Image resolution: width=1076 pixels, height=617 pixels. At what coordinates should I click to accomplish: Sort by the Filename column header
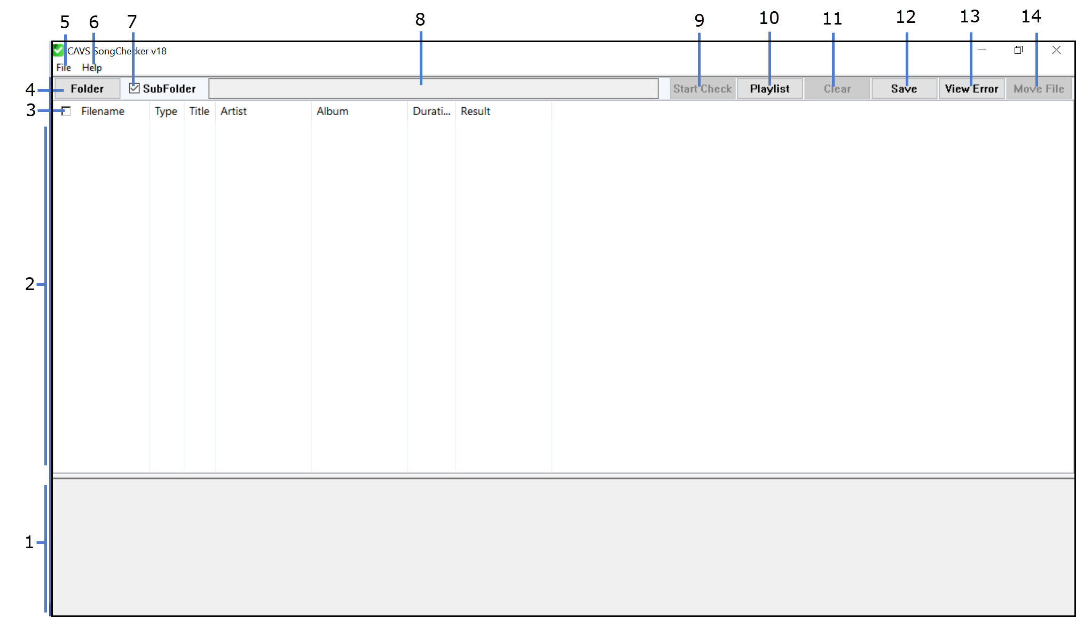click(103, 111)
